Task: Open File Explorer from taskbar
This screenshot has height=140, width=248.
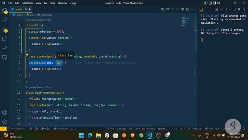Action: click(x=98, y=135)
